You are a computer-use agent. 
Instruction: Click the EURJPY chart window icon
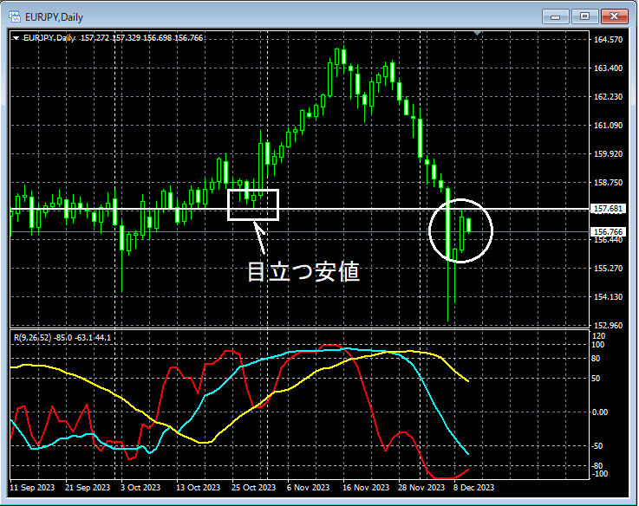coord(15,16)
